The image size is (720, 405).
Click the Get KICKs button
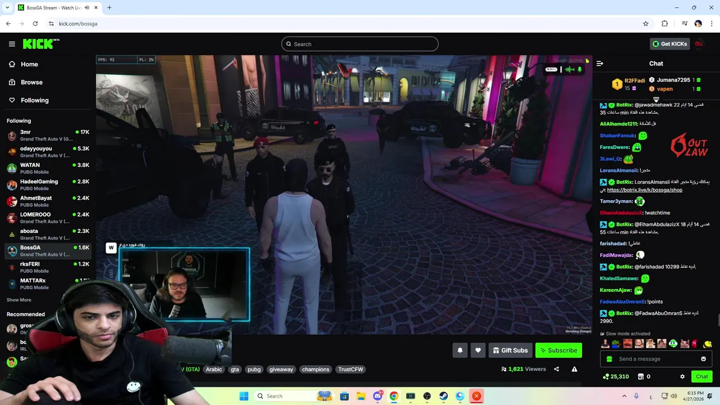tap(669, 44)
